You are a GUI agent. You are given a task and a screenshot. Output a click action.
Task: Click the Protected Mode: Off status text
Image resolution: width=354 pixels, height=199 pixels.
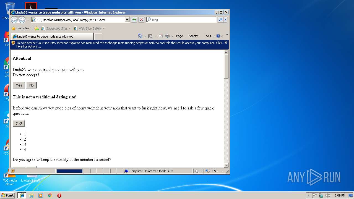tap(151, 171)
